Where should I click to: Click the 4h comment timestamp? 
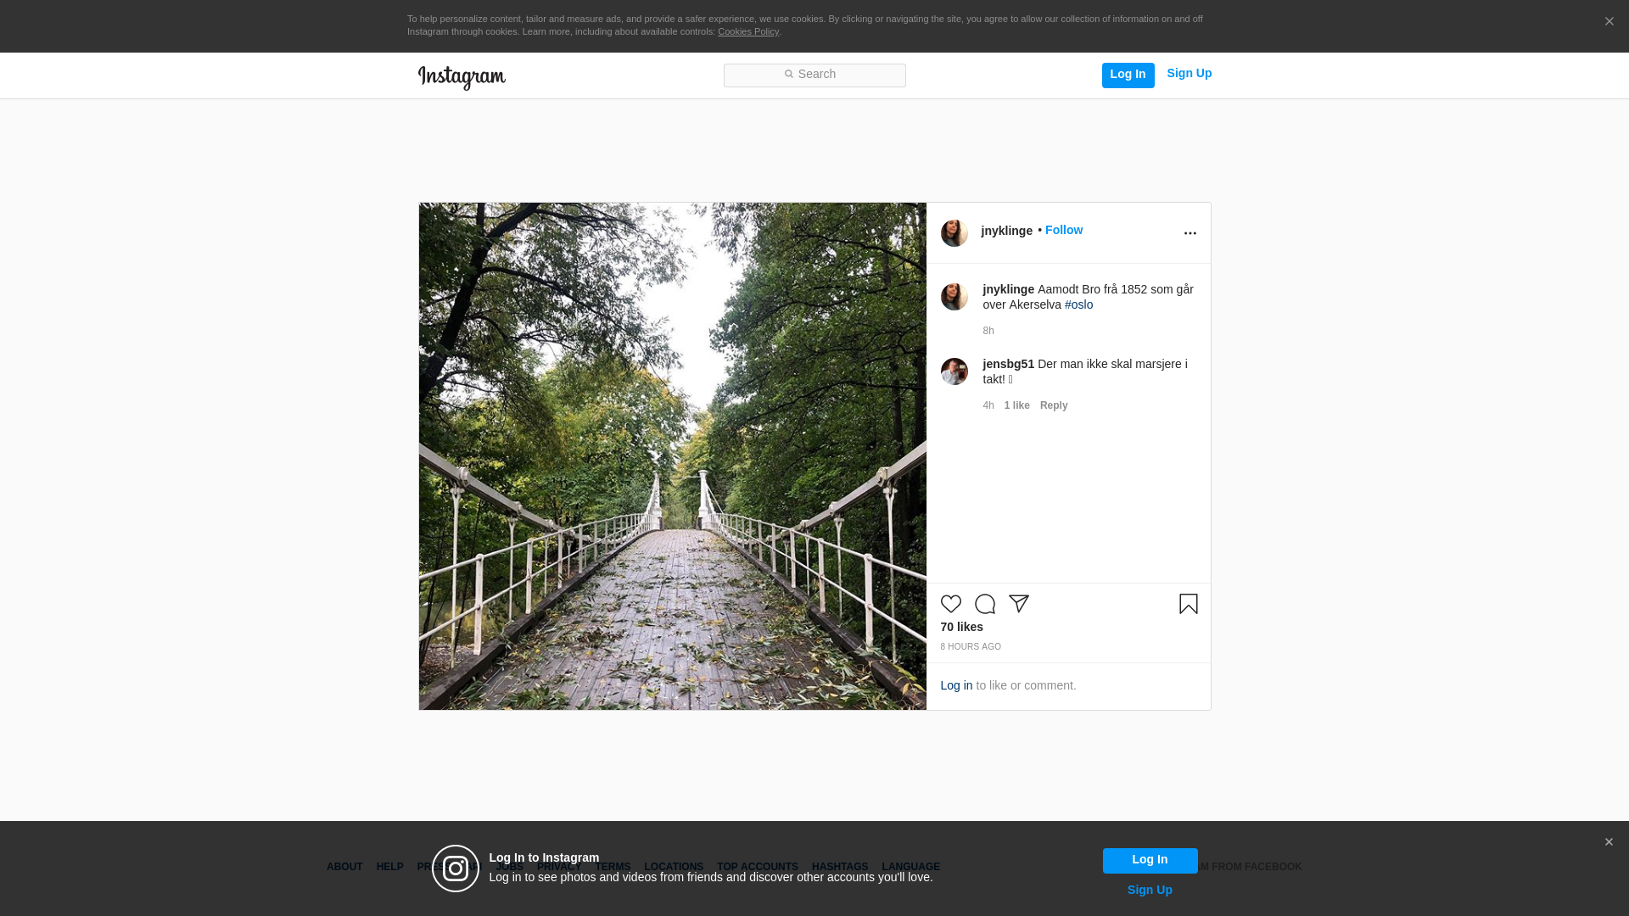click(988, 405)
